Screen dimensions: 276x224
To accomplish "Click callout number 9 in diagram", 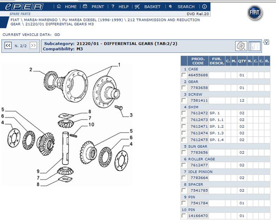I will click(38, 171).
